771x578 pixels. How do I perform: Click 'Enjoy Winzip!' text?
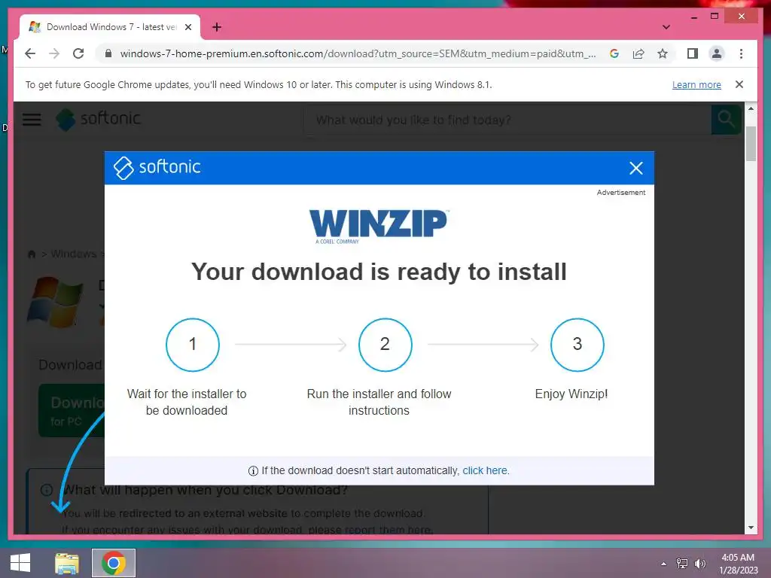571,394
